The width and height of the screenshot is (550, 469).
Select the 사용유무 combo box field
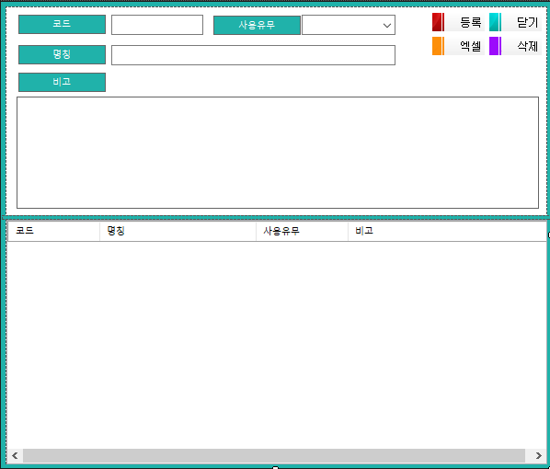pyautogui.click(x=349, y=25)
